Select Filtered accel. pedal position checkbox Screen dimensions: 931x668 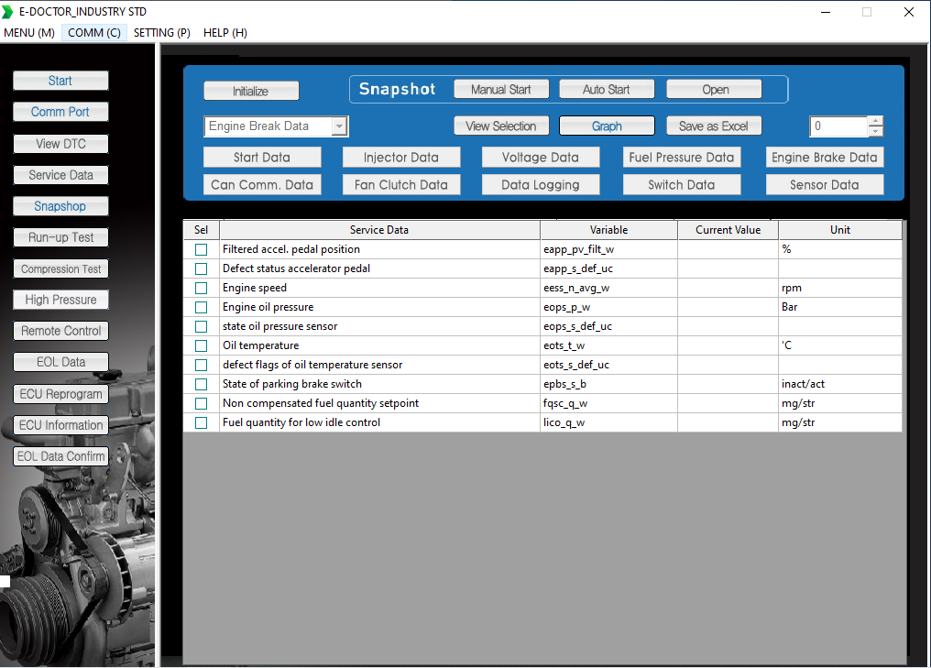tap(202, 249)
